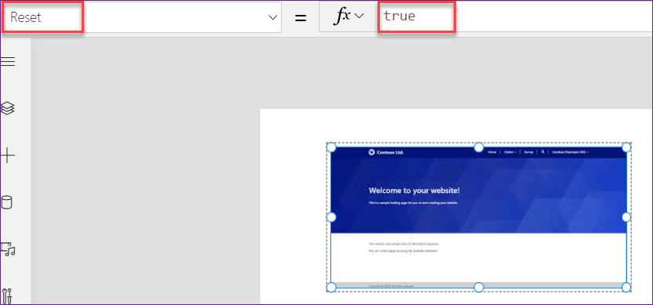Click the sample landing page subtitle text

(x=413, y=203)
